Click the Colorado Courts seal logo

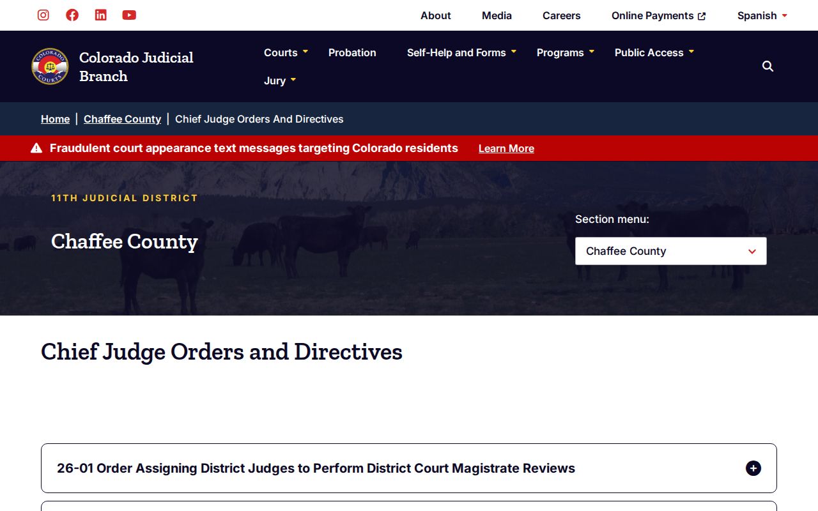(x=50, y=66)
